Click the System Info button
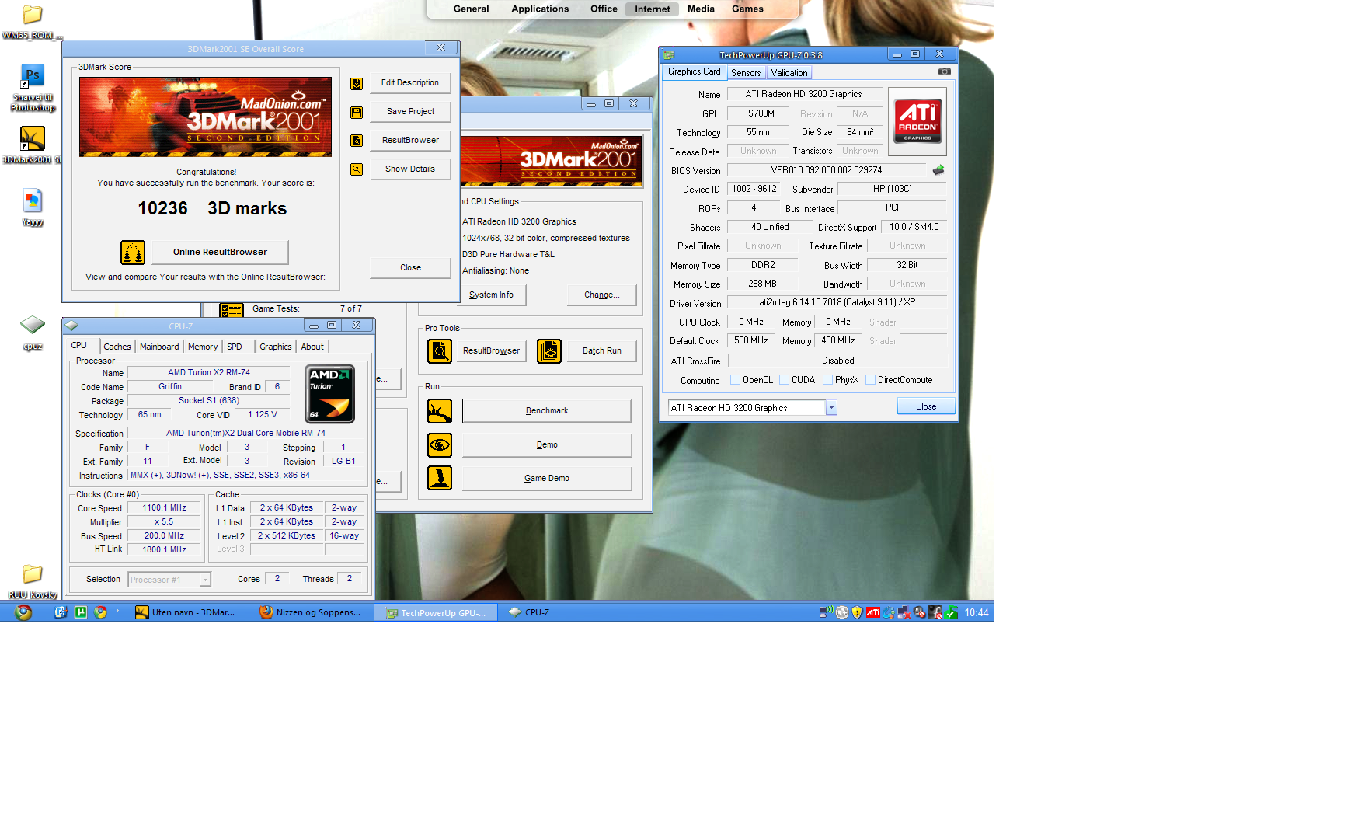1351x840 pixels. (x=491, y=295)
